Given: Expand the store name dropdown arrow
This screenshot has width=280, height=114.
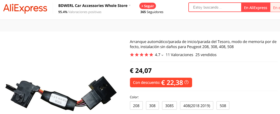Looking at the screenshot, I should tap(130, 6).
